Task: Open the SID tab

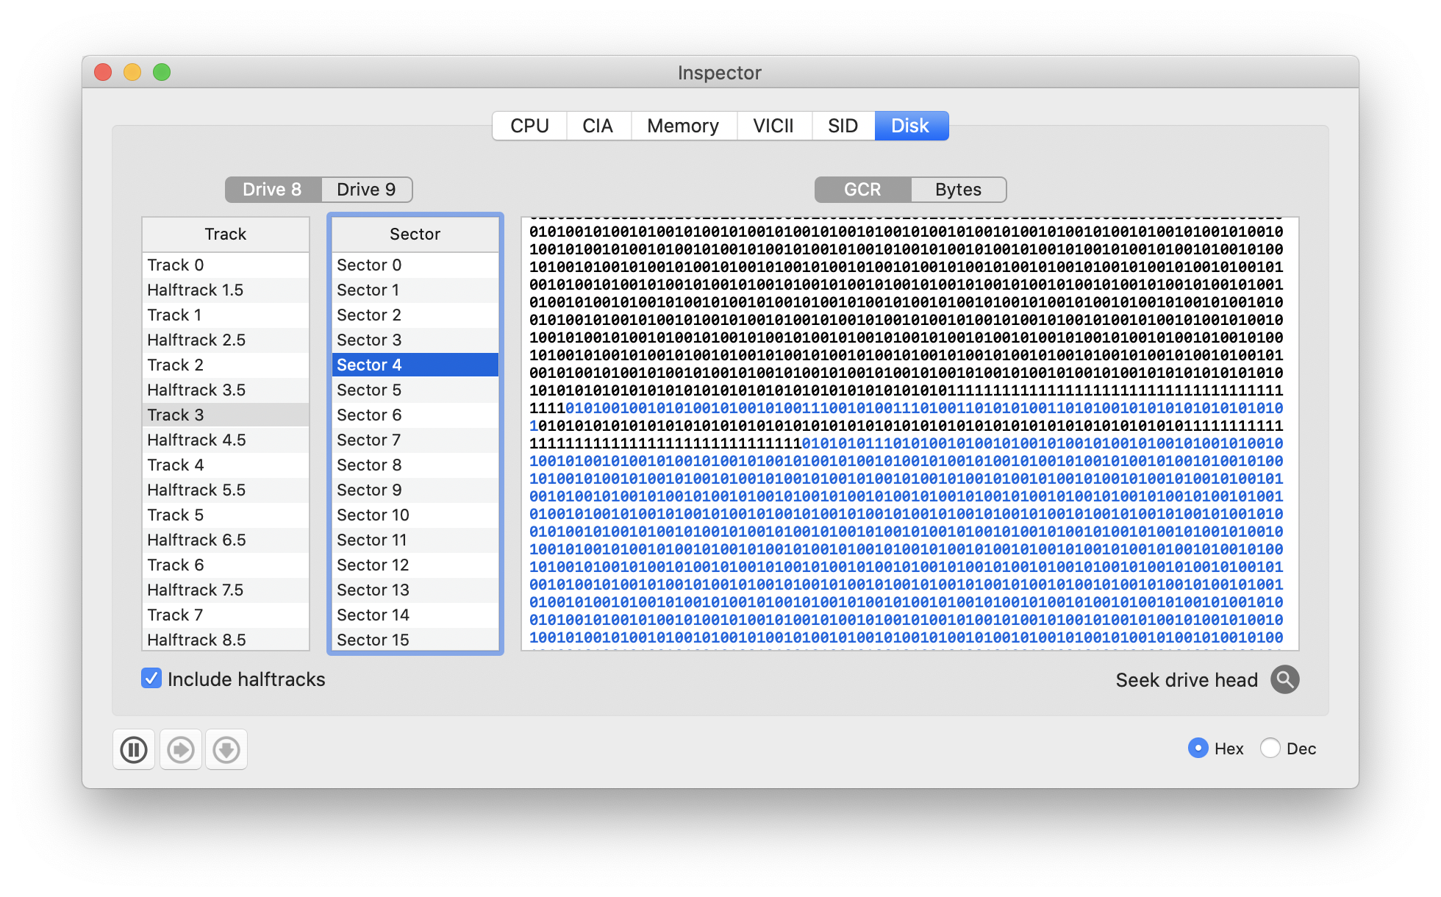Action: (843, 126)
